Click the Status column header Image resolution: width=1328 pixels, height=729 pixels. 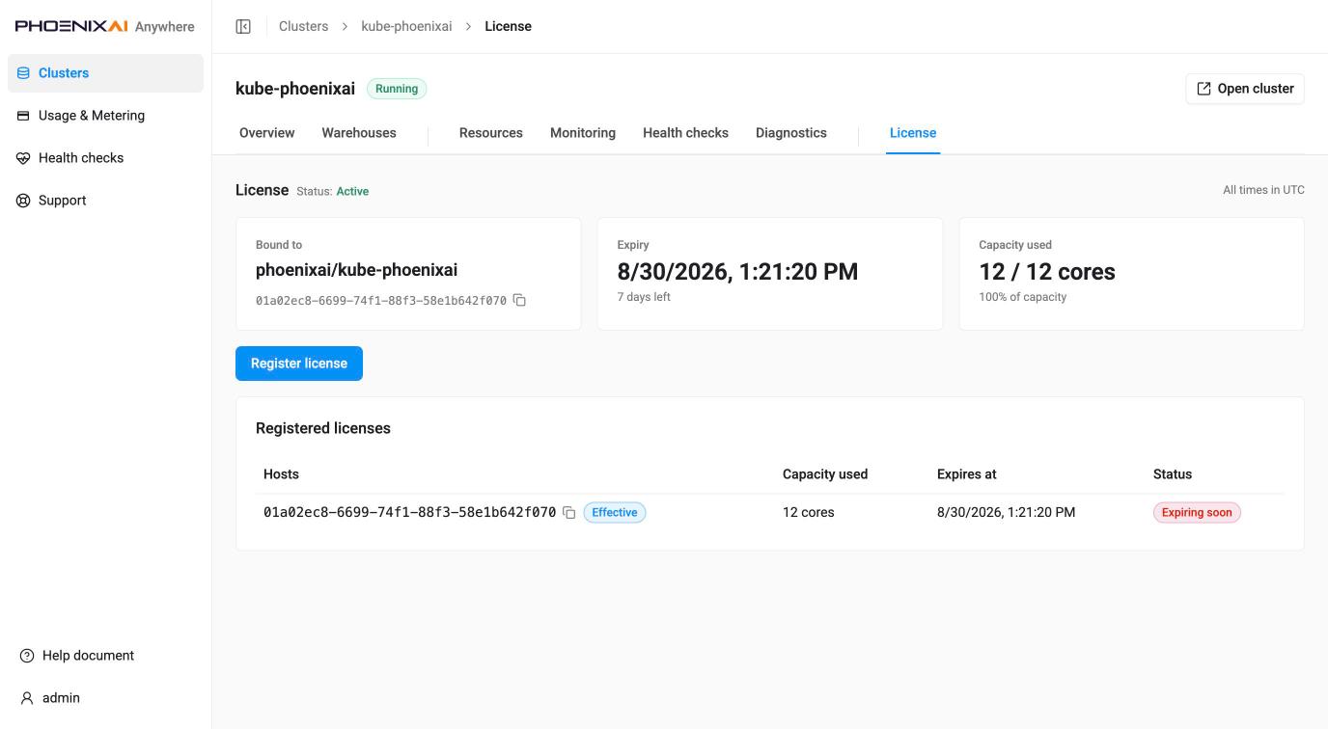(x=1173, y=474)
